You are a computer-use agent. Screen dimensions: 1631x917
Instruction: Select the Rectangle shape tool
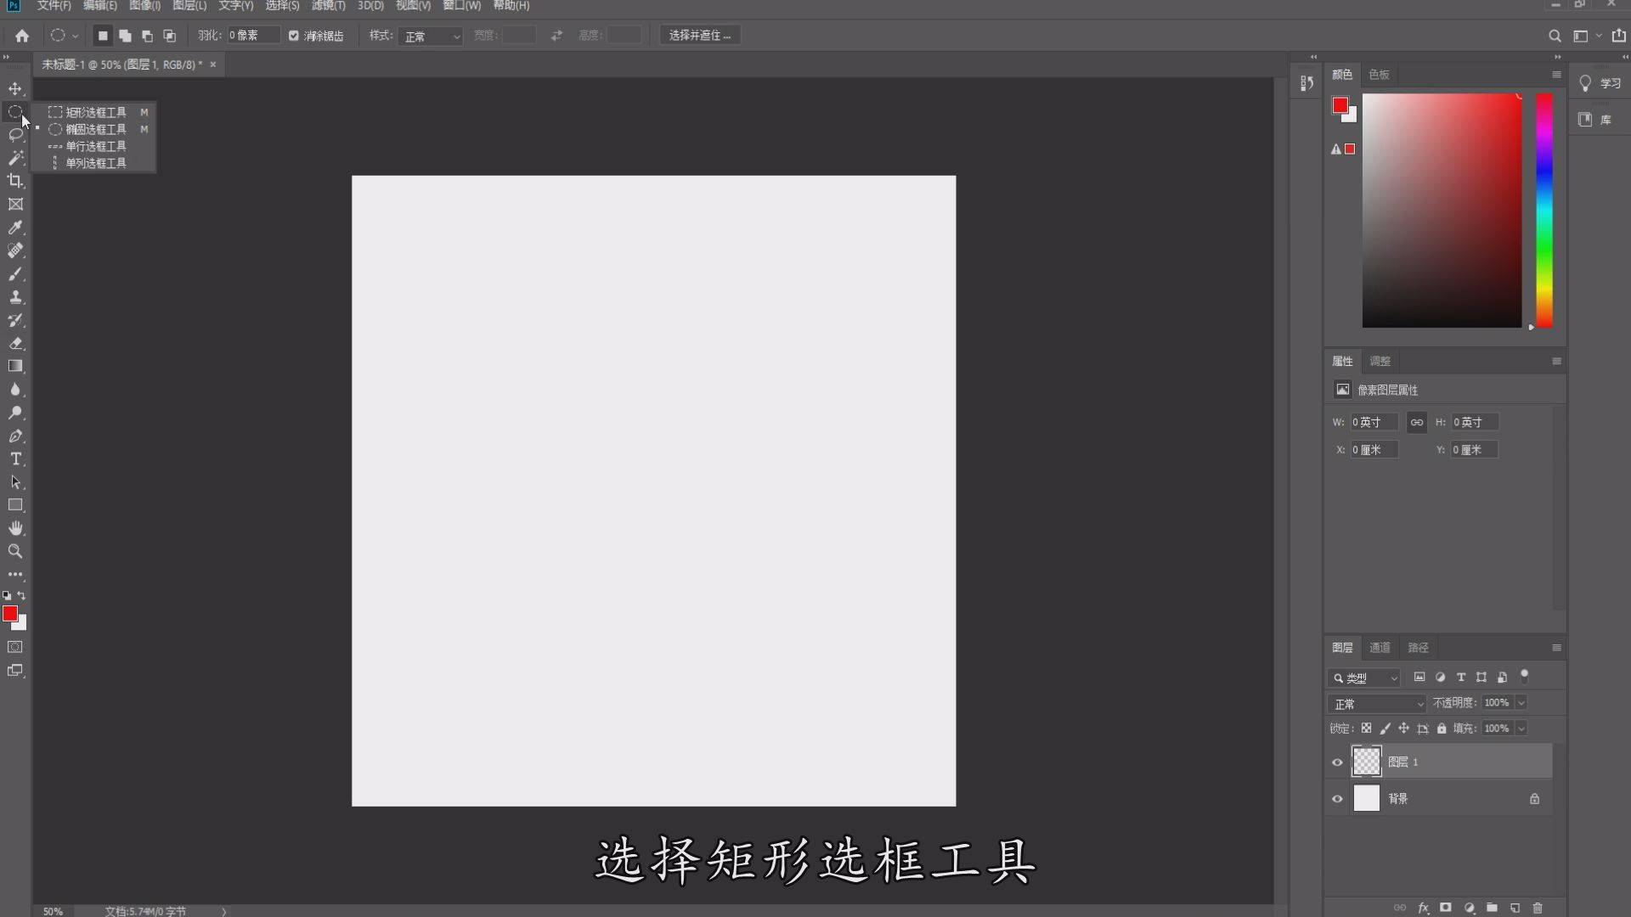pos(15,505)
